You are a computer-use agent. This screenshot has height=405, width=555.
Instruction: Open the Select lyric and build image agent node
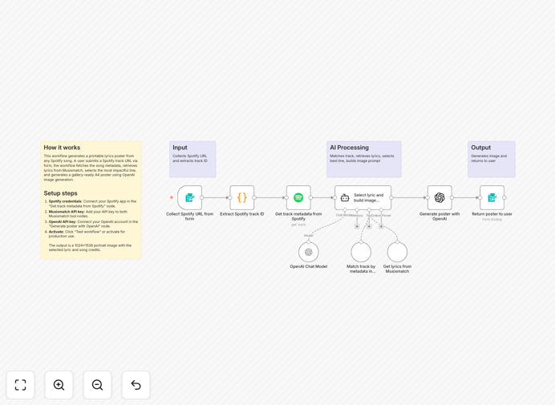pos(363,197)
